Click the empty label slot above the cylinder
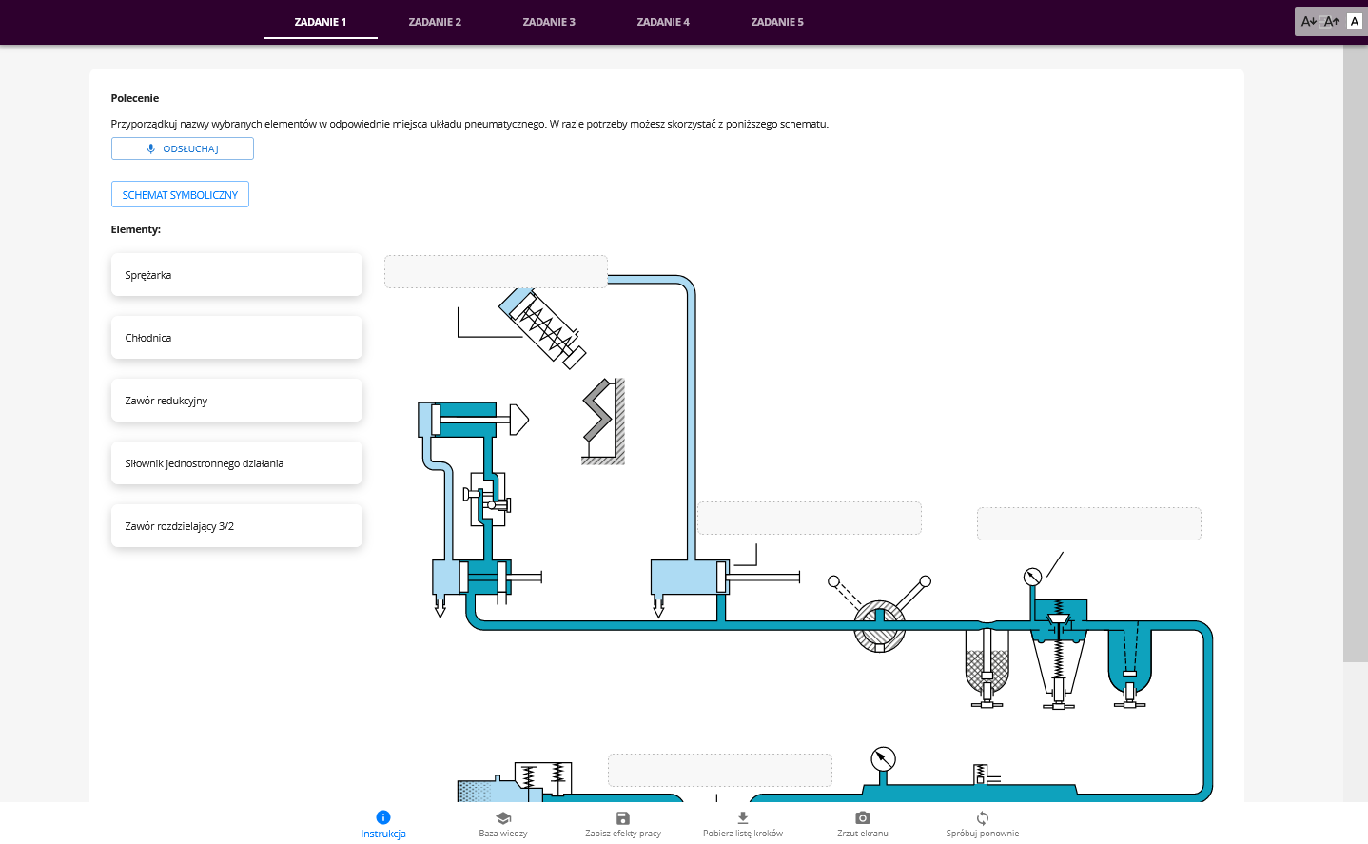 pos(496,271)
